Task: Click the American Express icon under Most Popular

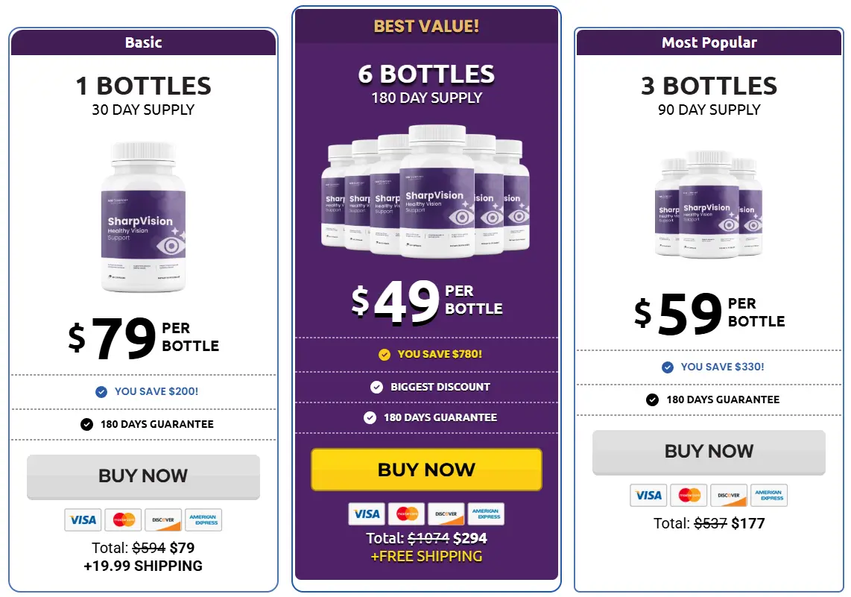Action: click(769, 496)
